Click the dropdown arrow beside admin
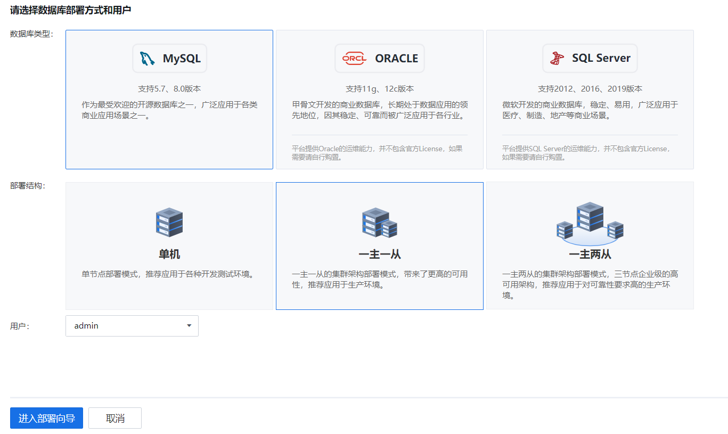728x434 pixels. 189,326
